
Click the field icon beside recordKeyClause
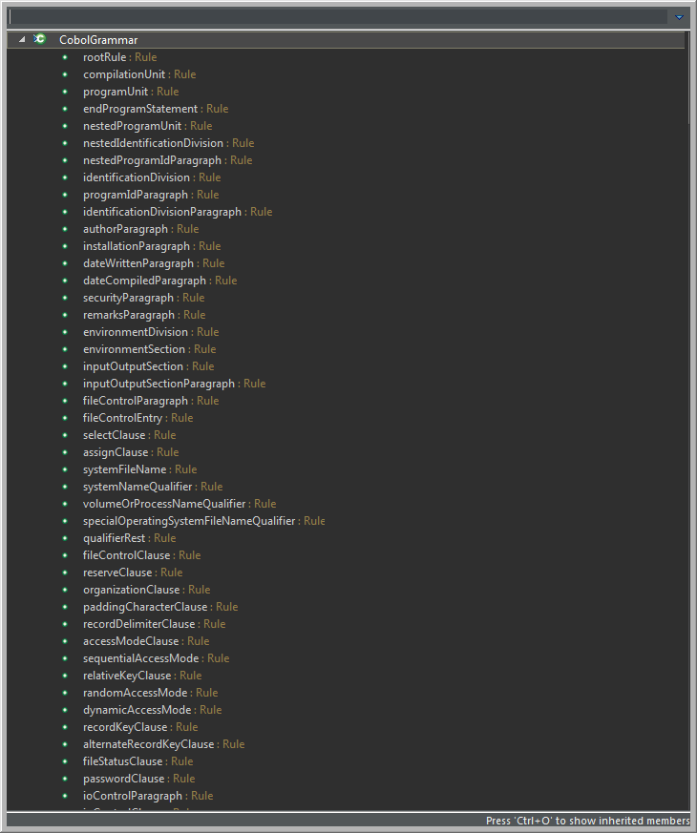click(x=65, y=727)
